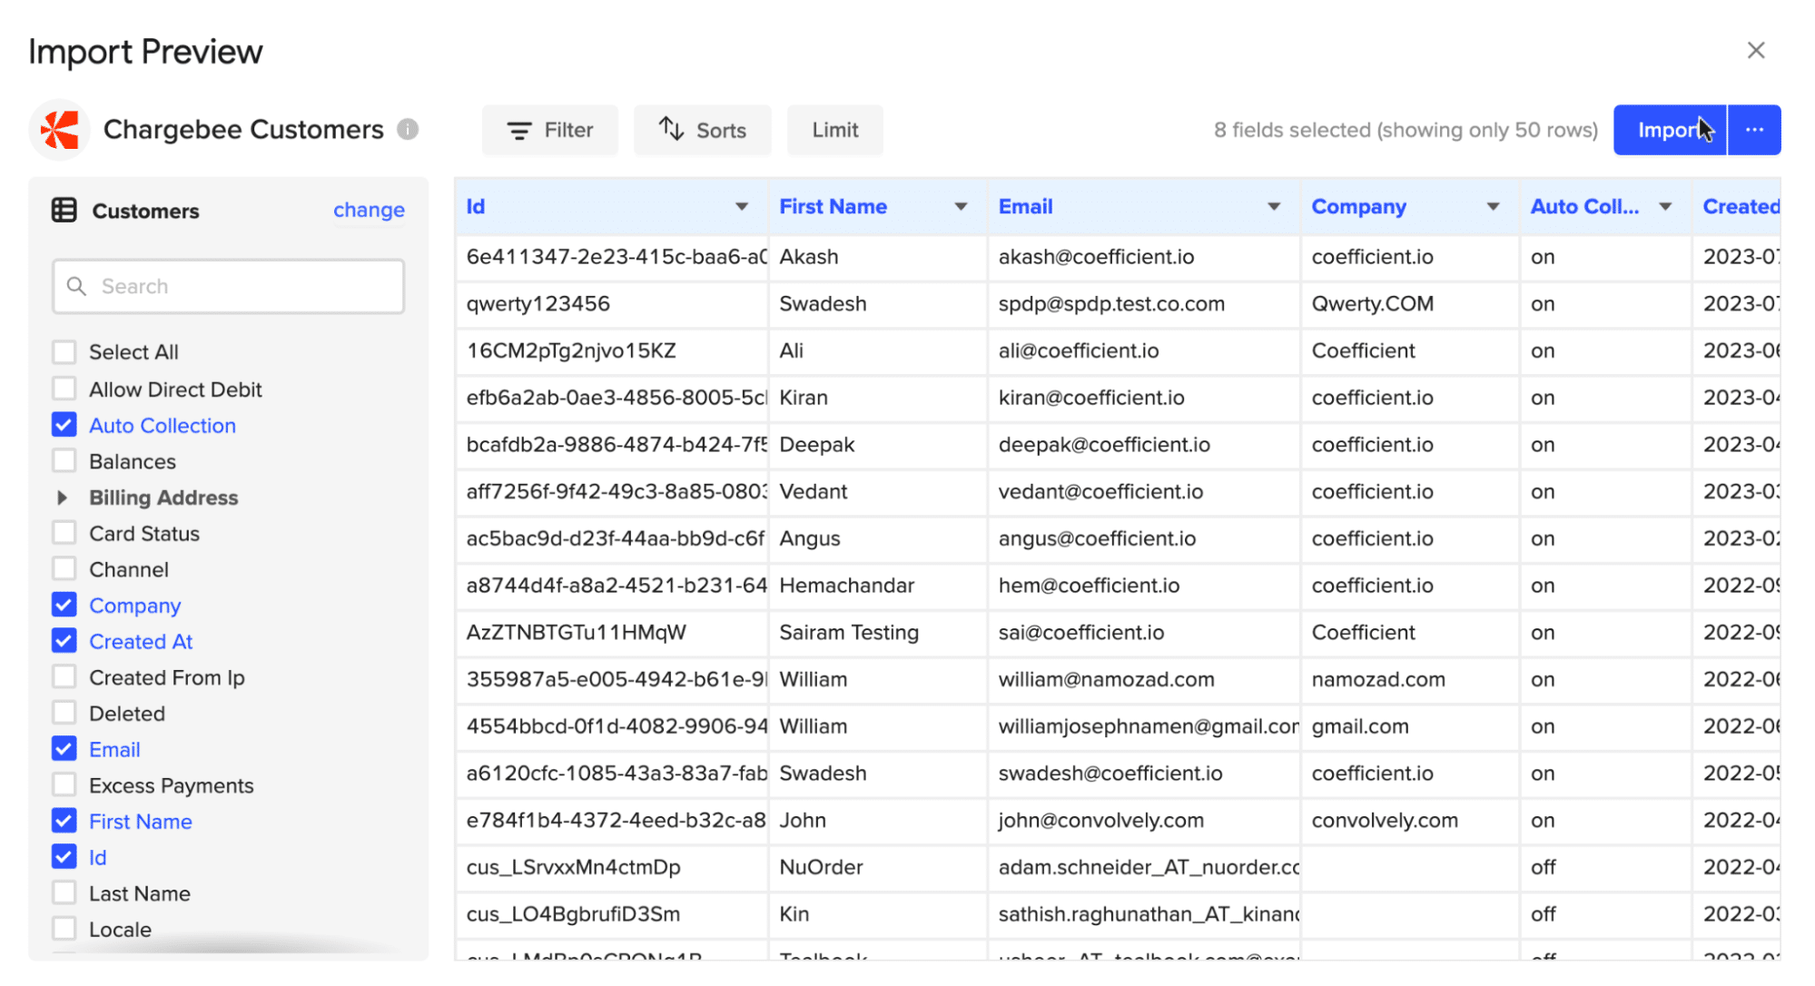Select cell akash@coefficient.io
1815x986 pixels.
pos(1143,257)
